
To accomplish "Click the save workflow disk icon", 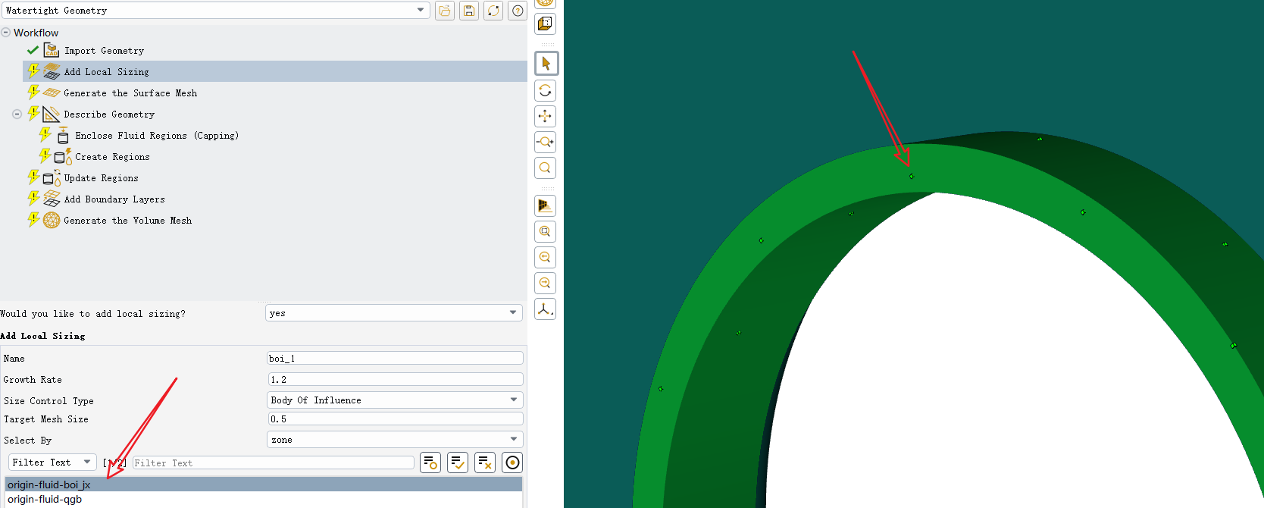I will (x=469, y=11).
